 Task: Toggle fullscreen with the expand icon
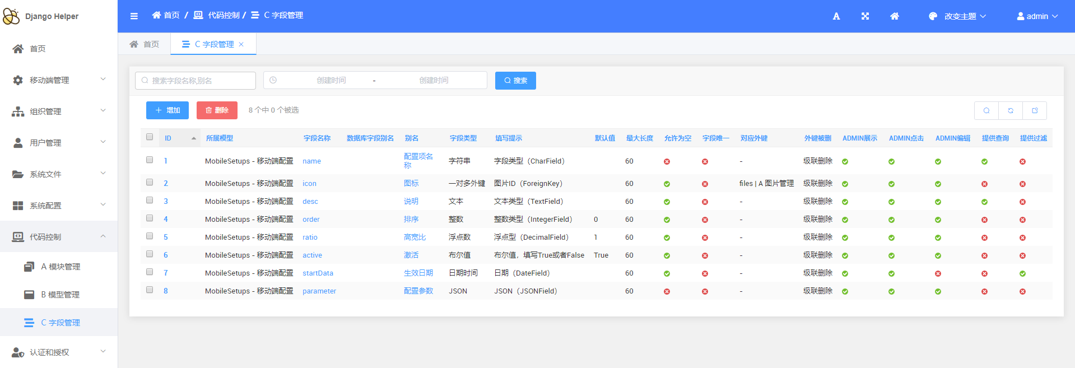[865, 16]
